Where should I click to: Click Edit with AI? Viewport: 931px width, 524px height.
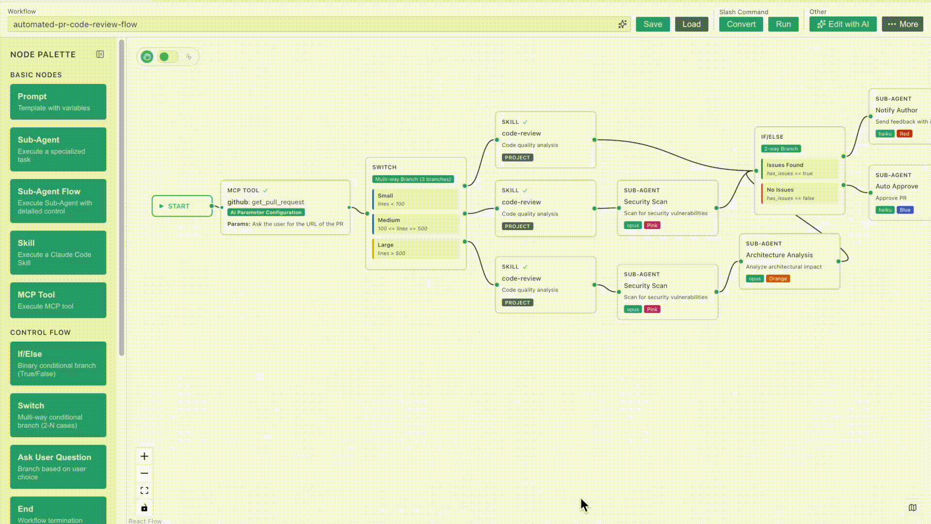click(x=843, y=24)
